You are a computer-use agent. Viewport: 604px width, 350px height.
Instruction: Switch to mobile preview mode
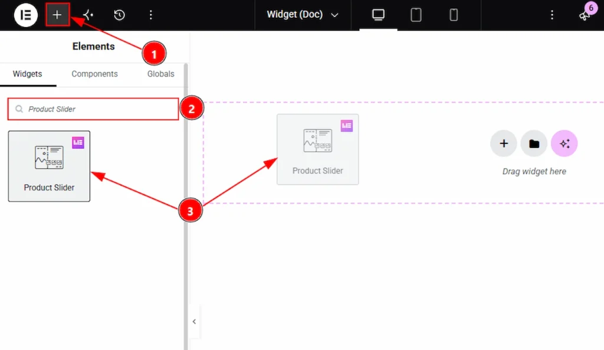(454, 15)
